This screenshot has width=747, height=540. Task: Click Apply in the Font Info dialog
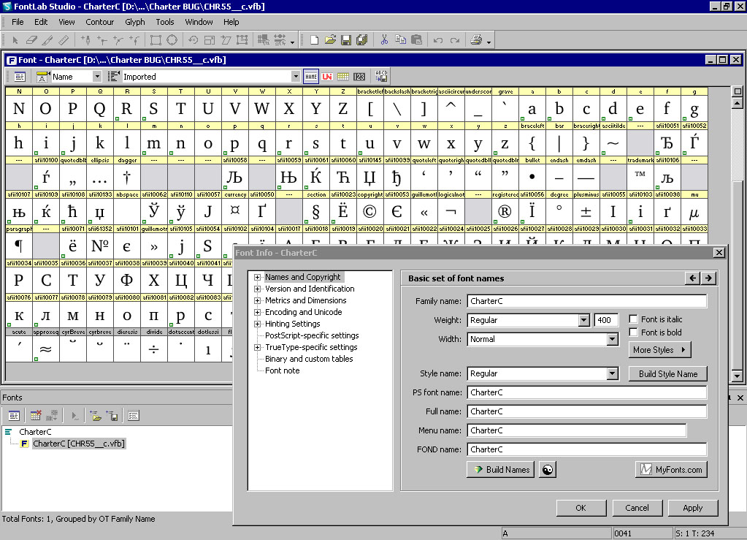coord(693,508)
